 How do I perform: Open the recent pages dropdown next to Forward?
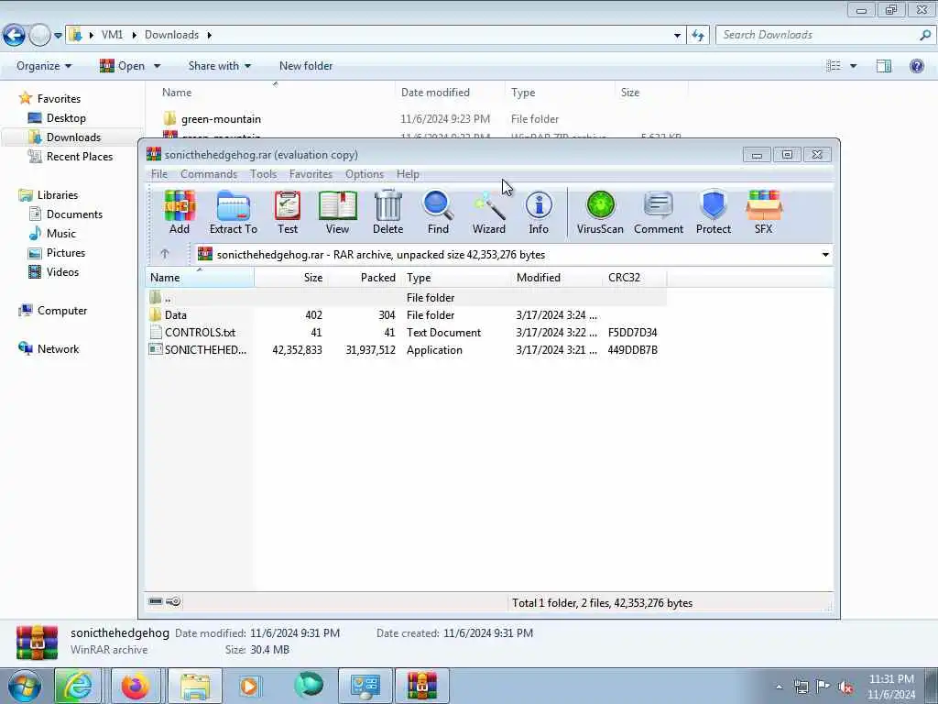point(58,36)
